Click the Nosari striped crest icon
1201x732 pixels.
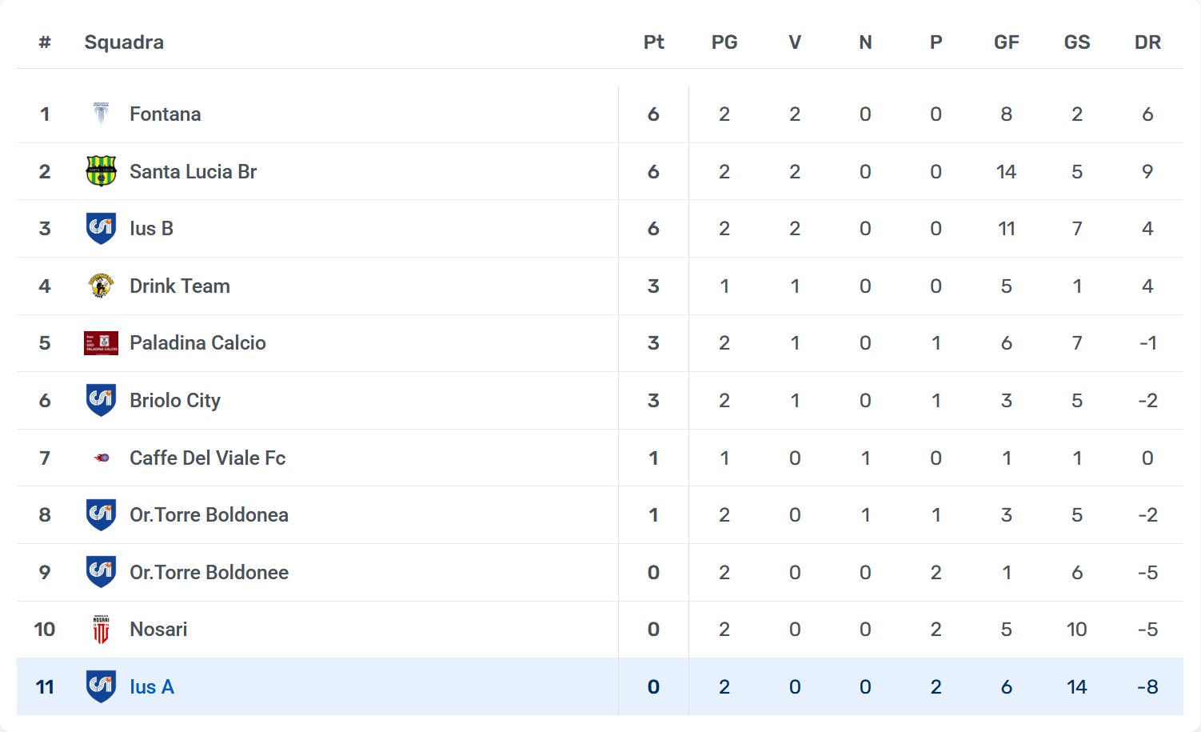pyautogui.click(x=101, y=630)
